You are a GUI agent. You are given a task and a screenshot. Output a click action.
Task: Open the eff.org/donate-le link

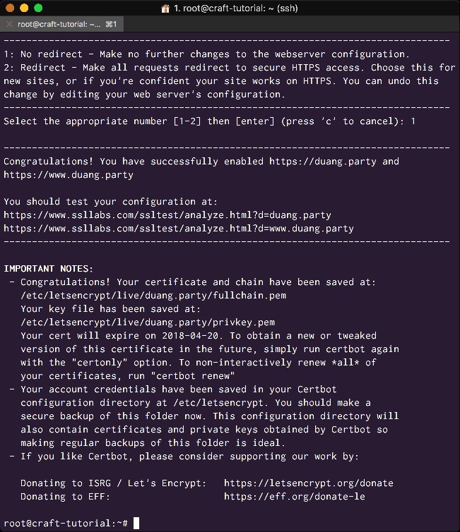[294, 496]
